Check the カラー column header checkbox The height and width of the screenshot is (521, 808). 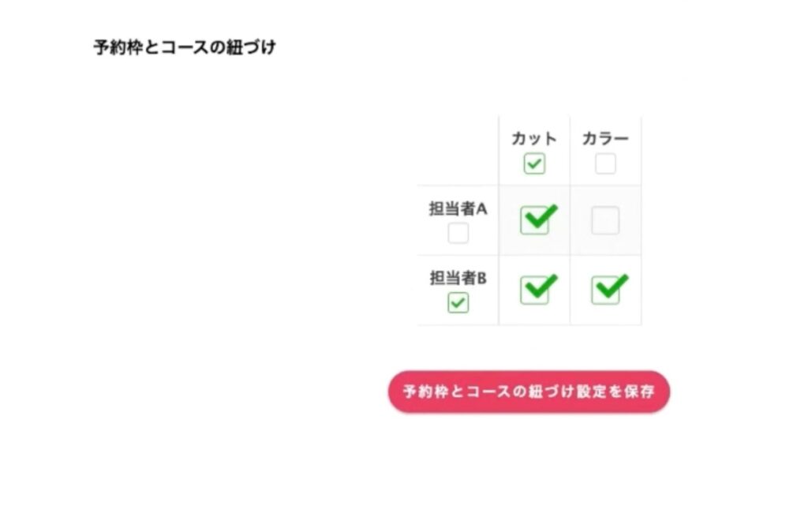[605, 164]
